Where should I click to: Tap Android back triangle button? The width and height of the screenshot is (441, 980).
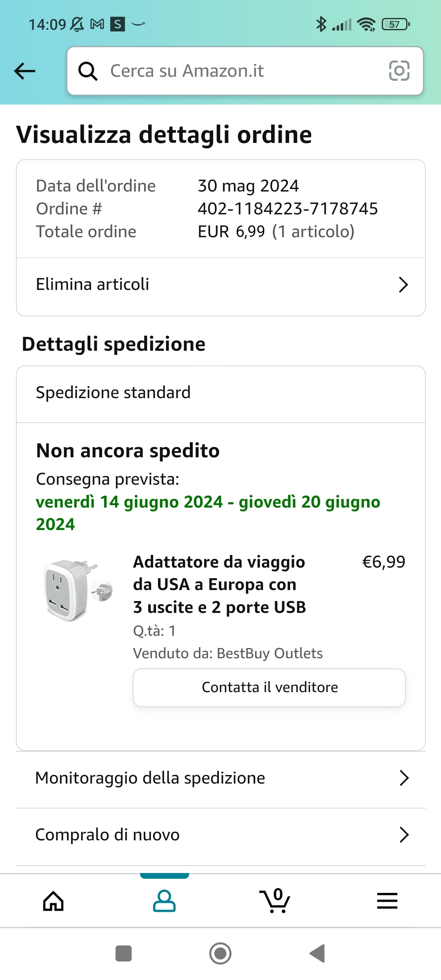click(317, 954)
